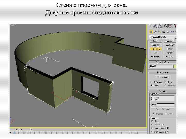Screen dimensions: 186x139
Task: Open the Hierarchy command panel tab
Action: point(160,26)
